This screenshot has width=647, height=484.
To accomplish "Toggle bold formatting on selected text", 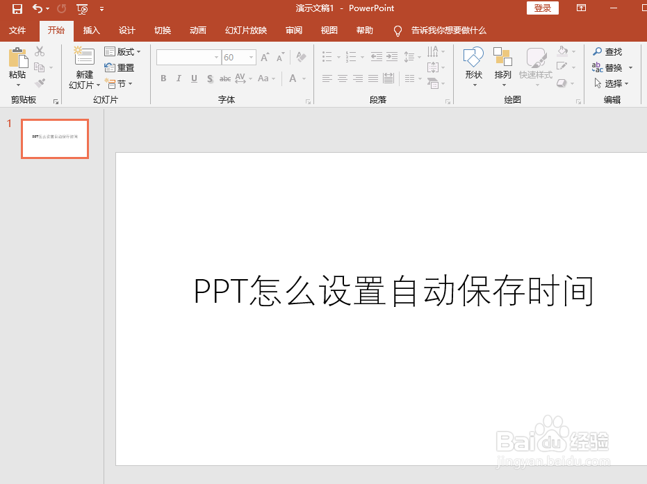I will (163, 79).
